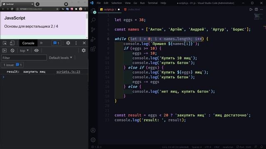Click the browser Back arrow
This screenshot has height=149, width=266.
pos(3,9)
